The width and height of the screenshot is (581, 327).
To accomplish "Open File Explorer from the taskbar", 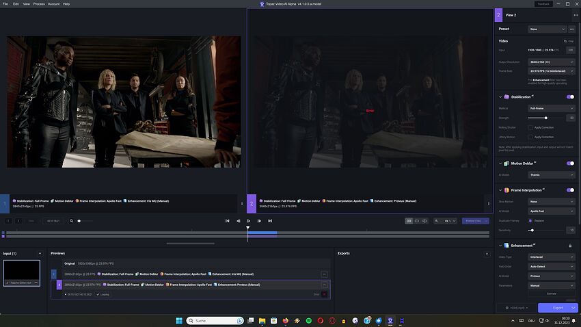I will point(262,321).
